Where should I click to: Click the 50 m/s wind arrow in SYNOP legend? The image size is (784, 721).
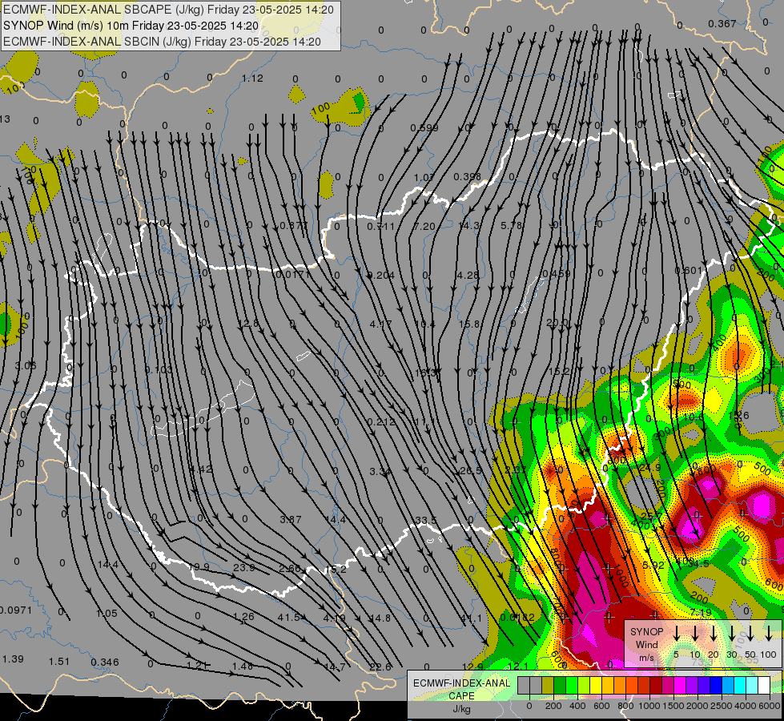(x=750, y=633)
